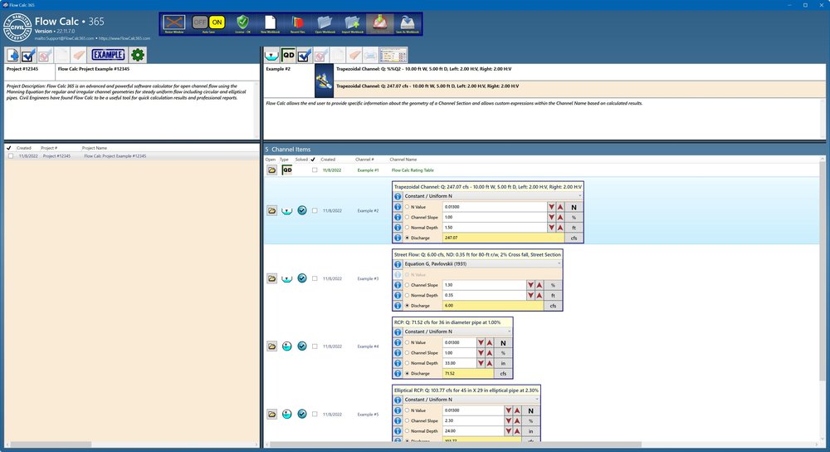Click the project check-mark icon in left toolbar
Image resolution: width=830 pixels, height=452 pixels.
point(28,55)
